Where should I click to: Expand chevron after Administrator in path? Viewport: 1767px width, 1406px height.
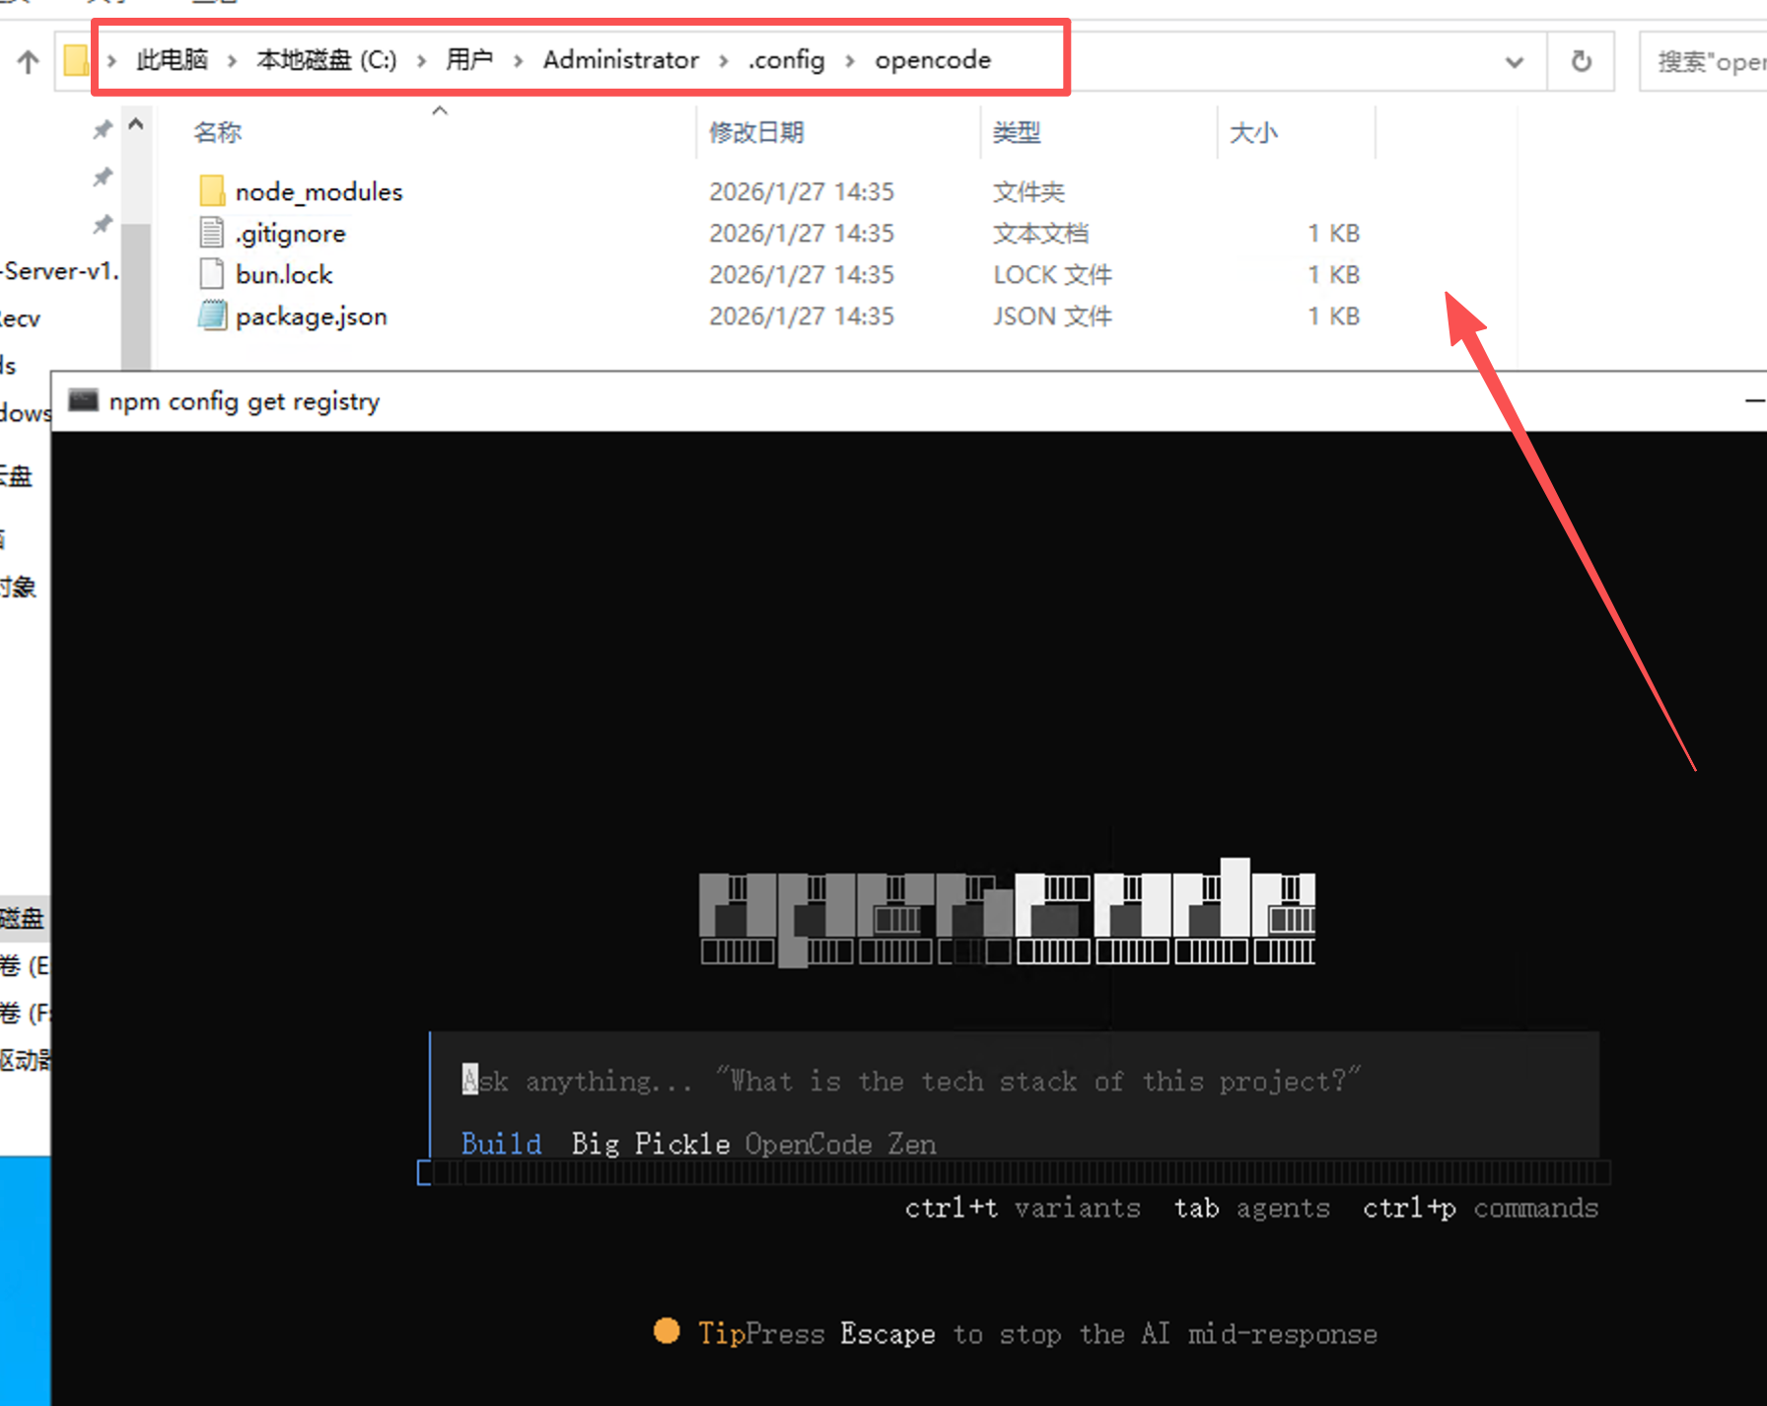(x=724, y=61)
